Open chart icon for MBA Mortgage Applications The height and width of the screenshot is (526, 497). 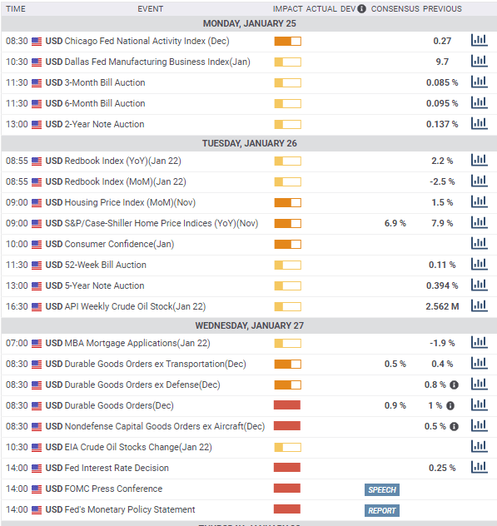[x=480, y=342]
